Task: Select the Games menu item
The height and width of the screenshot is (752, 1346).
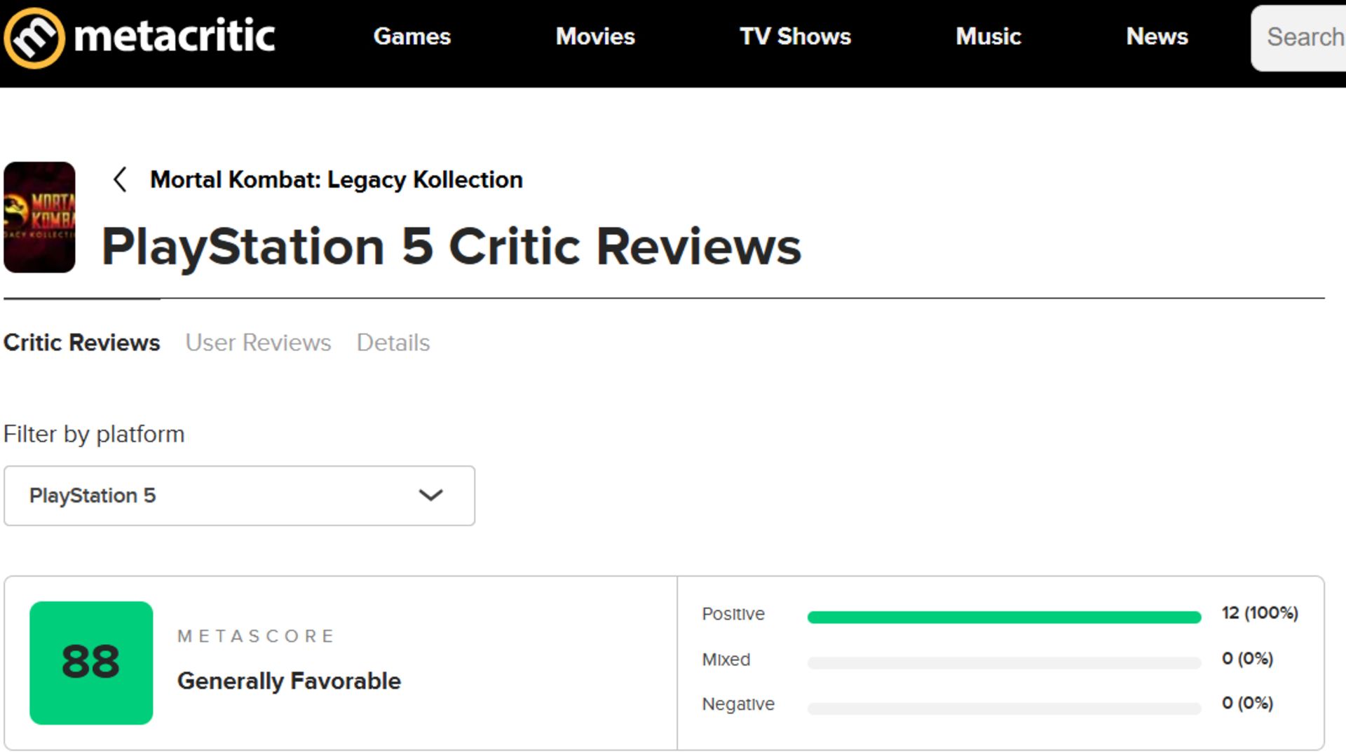Action: (x=412, y=36)
